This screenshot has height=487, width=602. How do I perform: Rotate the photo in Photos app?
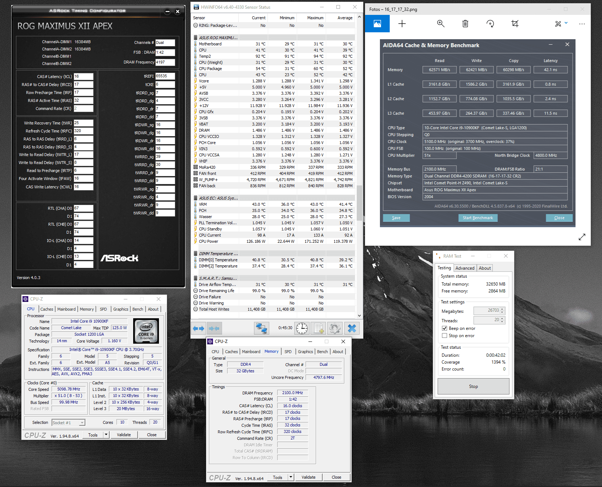point(490,24)
